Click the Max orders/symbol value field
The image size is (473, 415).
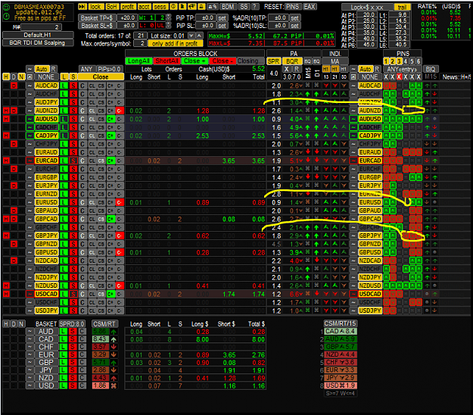[140, 43]
